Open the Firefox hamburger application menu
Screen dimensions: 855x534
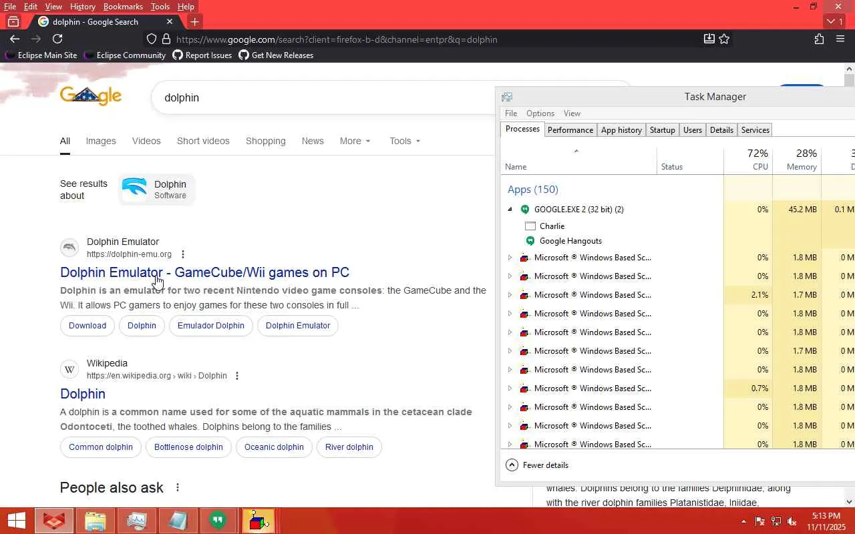click(840, 39)
